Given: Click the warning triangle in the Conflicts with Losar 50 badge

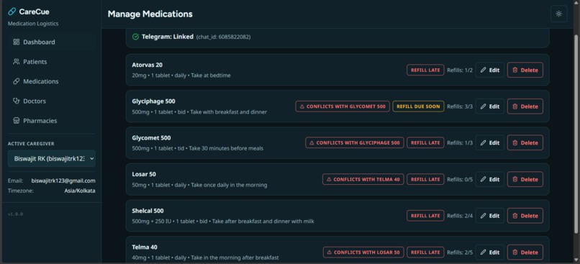Looking at the screenshot, I should pos(329,252).
